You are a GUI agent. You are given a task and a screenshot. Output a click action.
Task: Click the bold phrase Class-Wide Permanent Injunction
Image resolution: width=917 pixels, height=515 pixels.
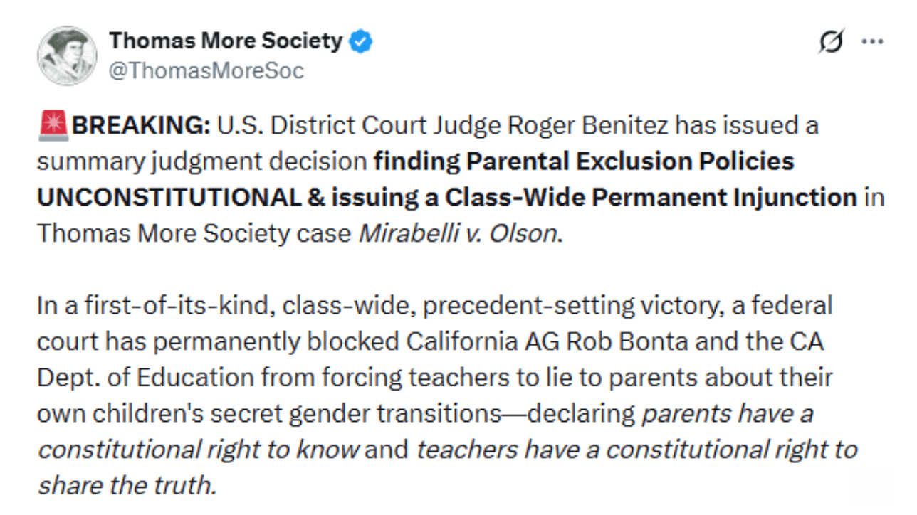coord(651,197)
